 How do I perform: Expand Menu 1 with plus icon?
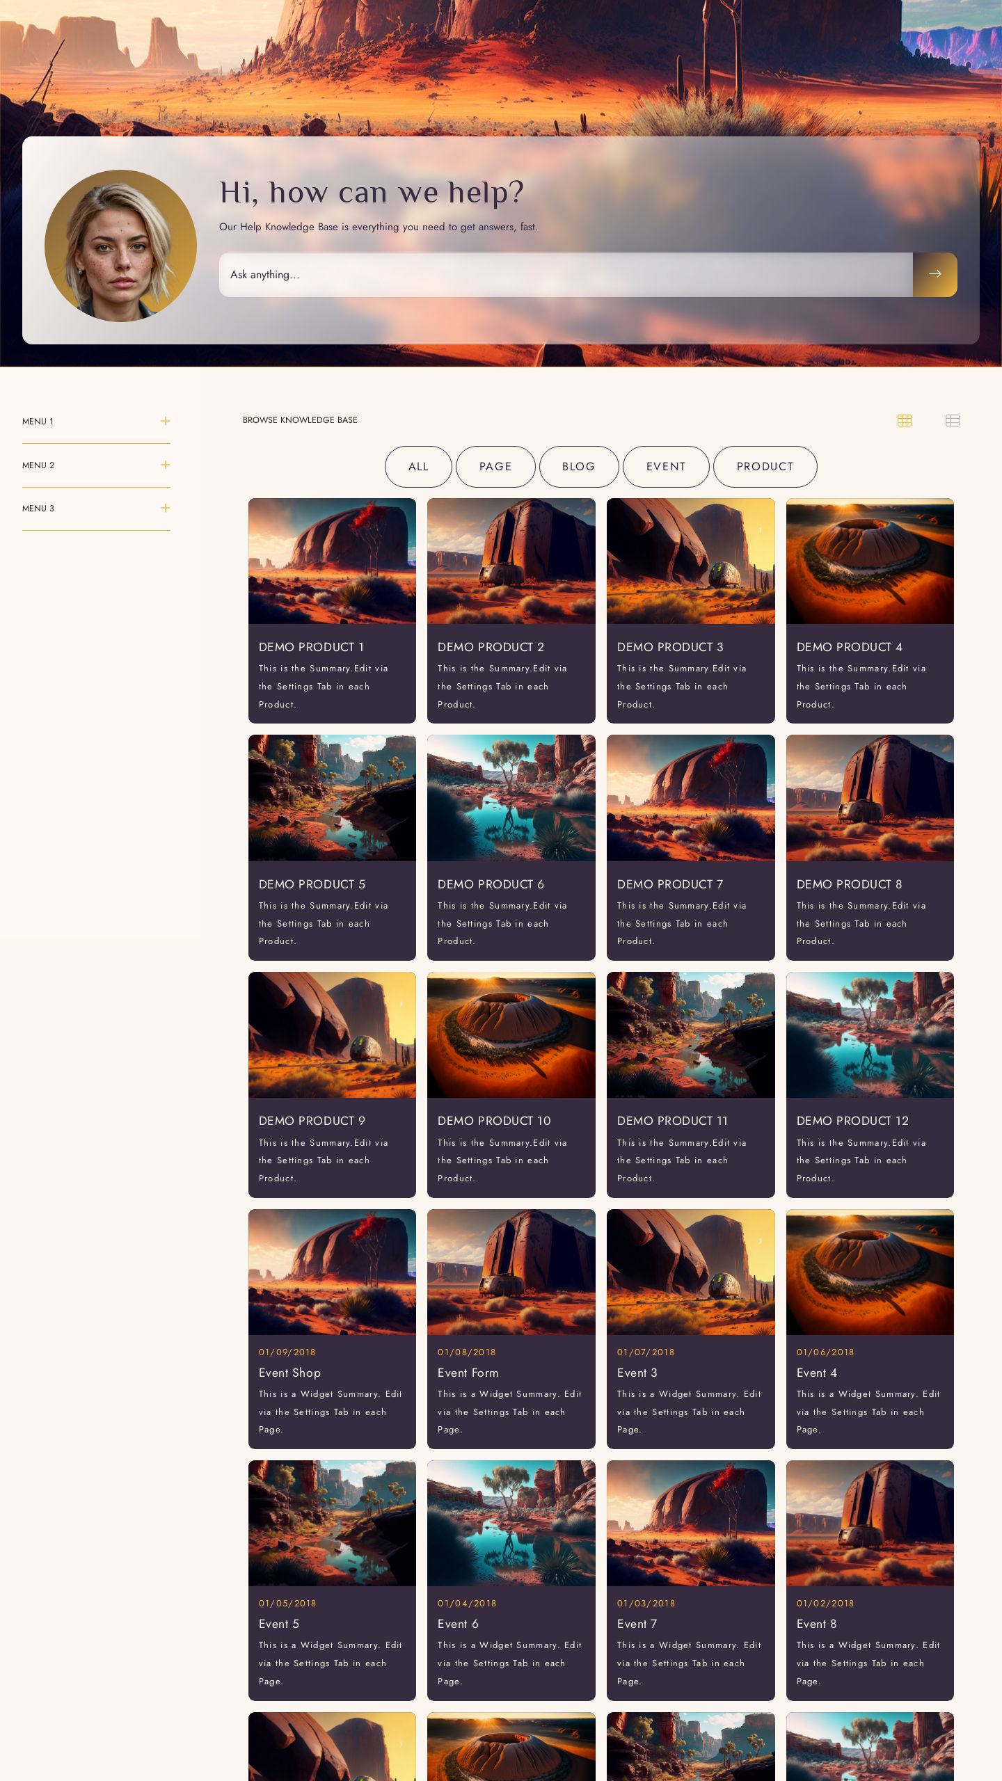pos(166,421)
